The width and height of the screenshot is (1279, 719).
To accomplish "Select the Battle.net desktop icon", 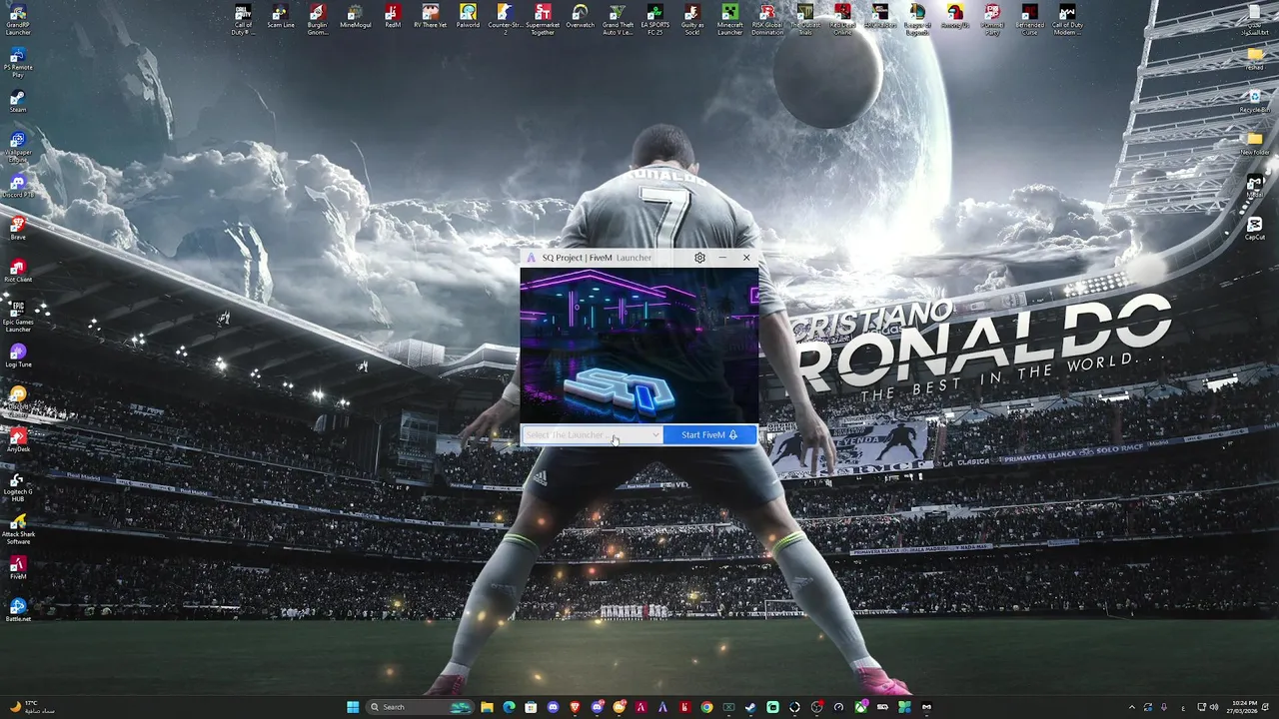I will pyautogui.click(x=18, y=610).
